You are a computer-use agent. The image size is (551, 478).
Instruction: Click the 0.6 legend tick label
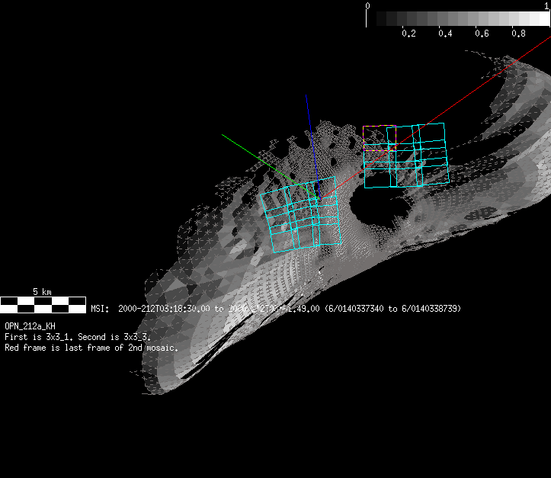point(482,34)
